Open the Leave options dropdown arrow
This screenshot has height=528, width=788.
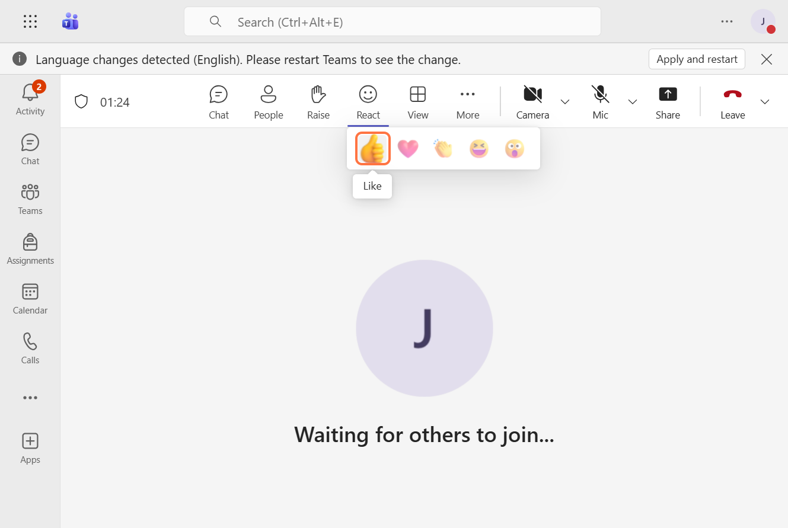coord(765,102)
